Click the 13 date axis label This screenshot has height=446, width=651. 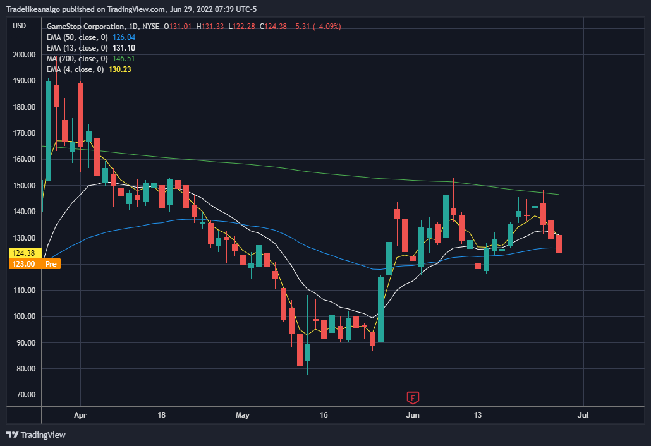pos(478,415)
